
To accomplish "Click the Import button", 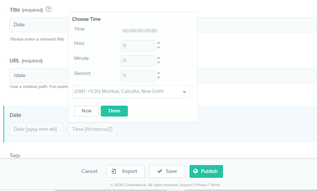I will (x=126, y=171).
